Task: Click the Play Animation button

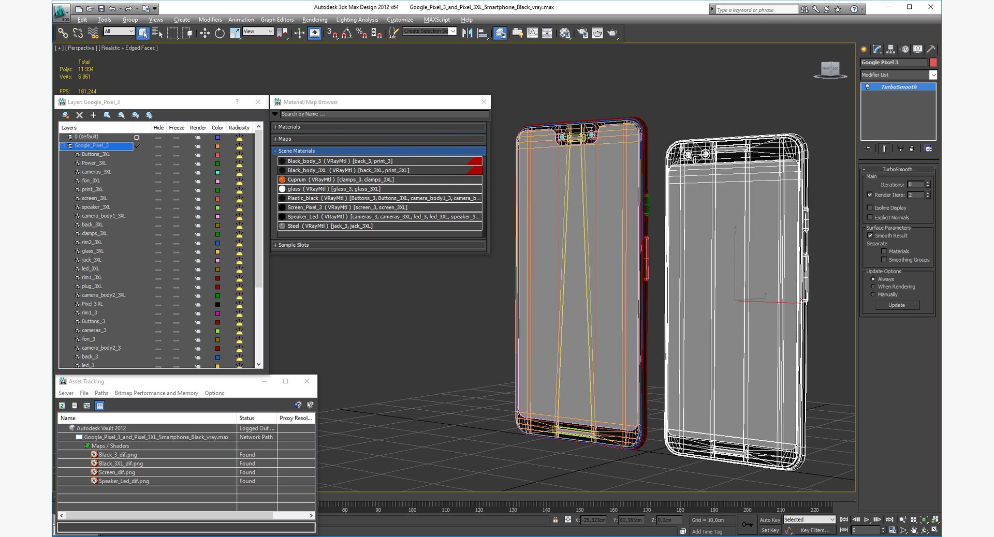Action: click(867, 520)
